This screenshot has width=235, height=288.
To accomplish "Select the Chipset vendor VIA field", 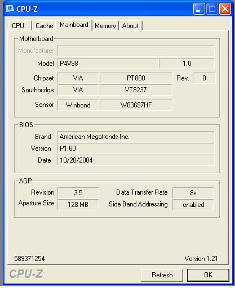I will coord(78,78).
